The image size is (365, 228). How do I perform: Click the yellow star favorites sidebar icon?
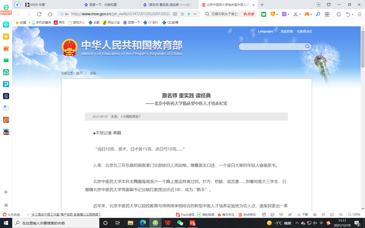pyautogui.click(x=6, y=36)
